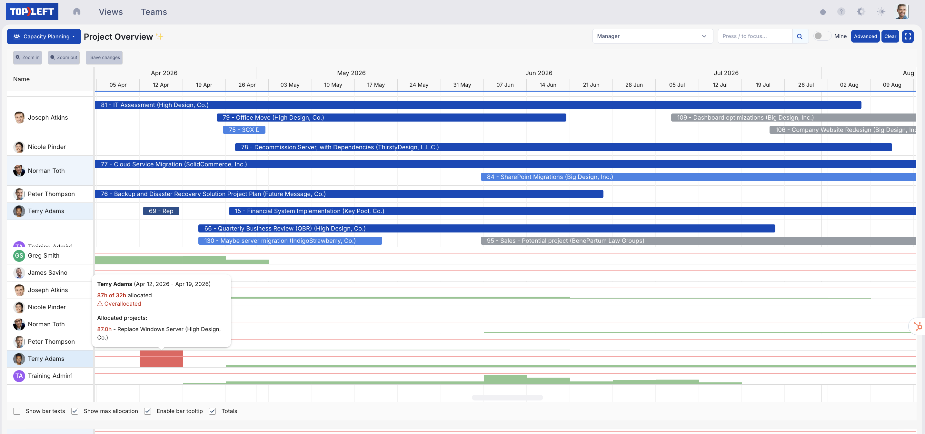Select the 66 - Quarterly Business Review bar
The width and height of the screenshot is (925, 434).
coord(487,228)
